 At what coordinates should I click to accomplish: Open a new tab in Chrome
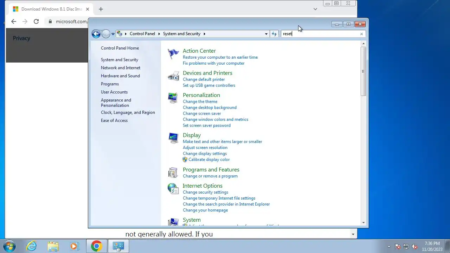pyautogui.click(x=101, y=9)
